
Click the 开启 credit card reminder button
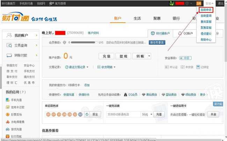click(x=213, y=114)
